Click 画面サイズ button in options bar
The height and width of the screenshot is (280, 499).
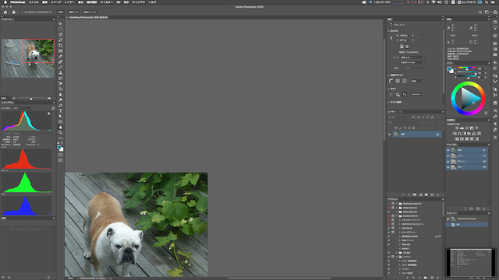pyautogui.click(x=73, y=12)
